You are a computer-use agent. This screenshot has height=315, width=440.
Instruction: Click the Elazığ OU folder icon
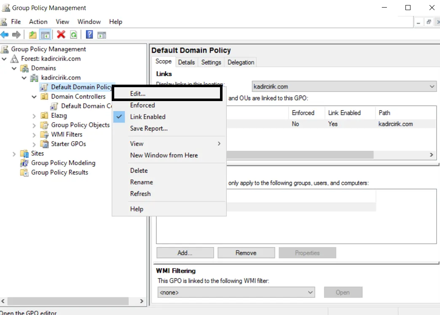(44, 115)
